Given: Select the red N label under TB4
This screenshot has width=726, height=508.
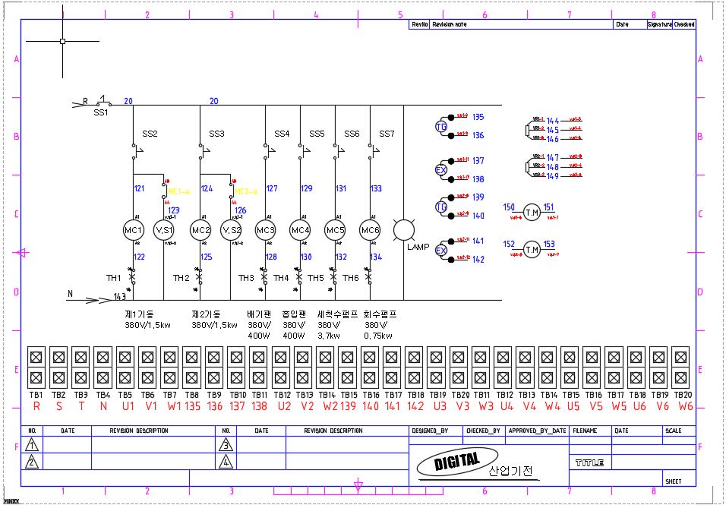Looking at the screenshot, I should coord(103,406).
